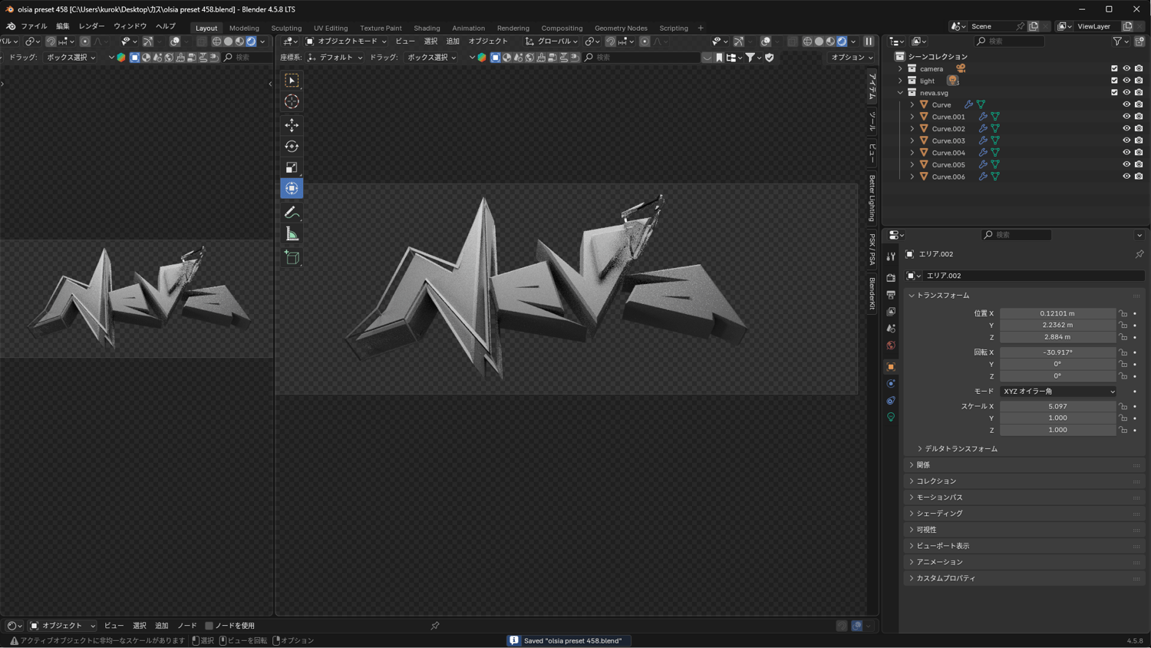The width and height of the screenshot is (1151, 648).
Task: Select the 3D Cursor tool
Action: click(292, 101)
